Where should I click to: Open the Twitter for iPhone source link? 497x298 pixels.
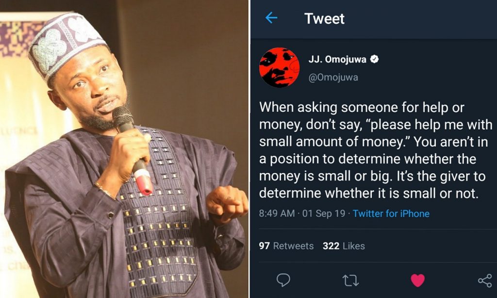(391, 214)
